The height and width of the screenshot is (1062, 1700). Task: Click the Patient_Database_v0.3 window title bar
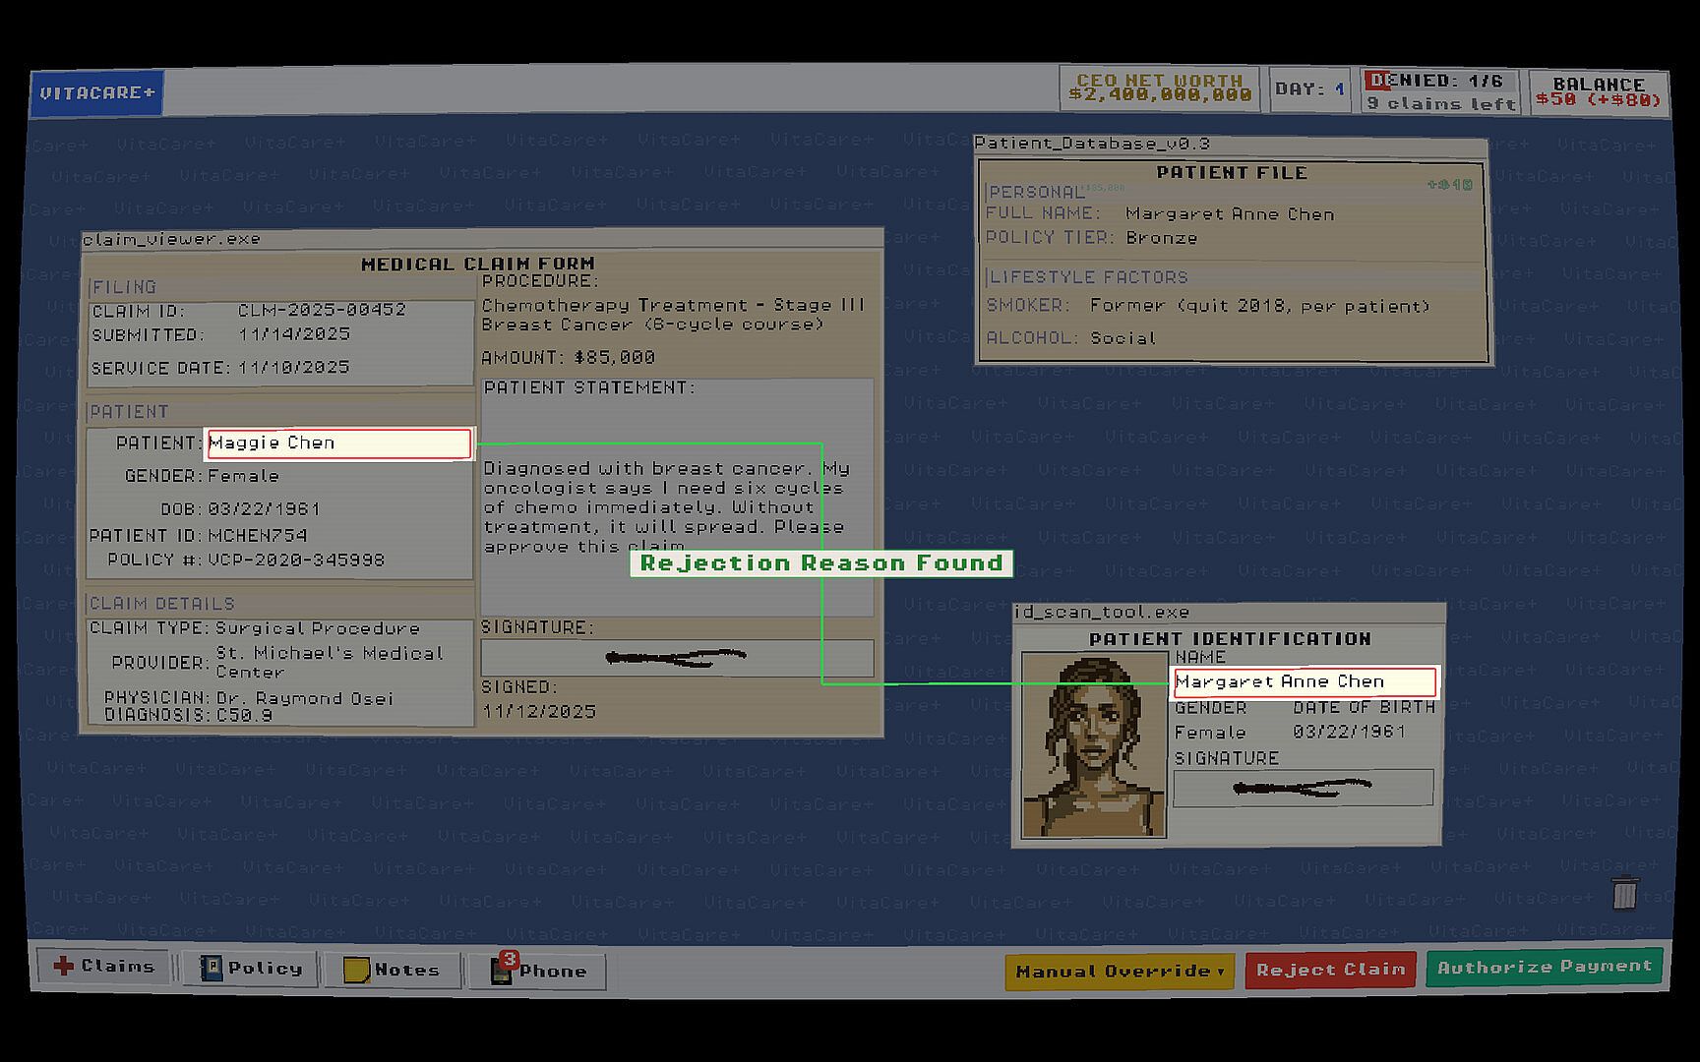(x=1230, y=144)
